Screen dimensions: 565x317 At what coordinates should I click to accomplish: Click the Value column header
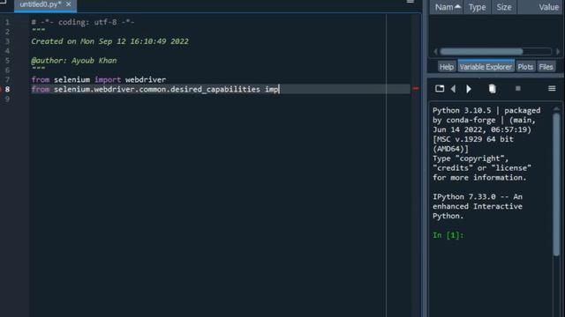[539, 7]
